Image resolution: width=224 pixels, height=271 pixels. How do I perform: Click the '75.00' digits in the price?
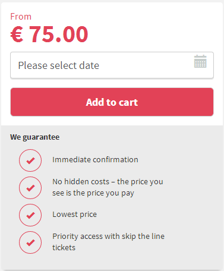[x=59, y=34]
